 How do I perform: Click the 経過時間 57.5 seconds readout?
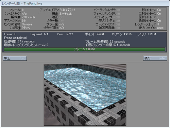(19, 41)
